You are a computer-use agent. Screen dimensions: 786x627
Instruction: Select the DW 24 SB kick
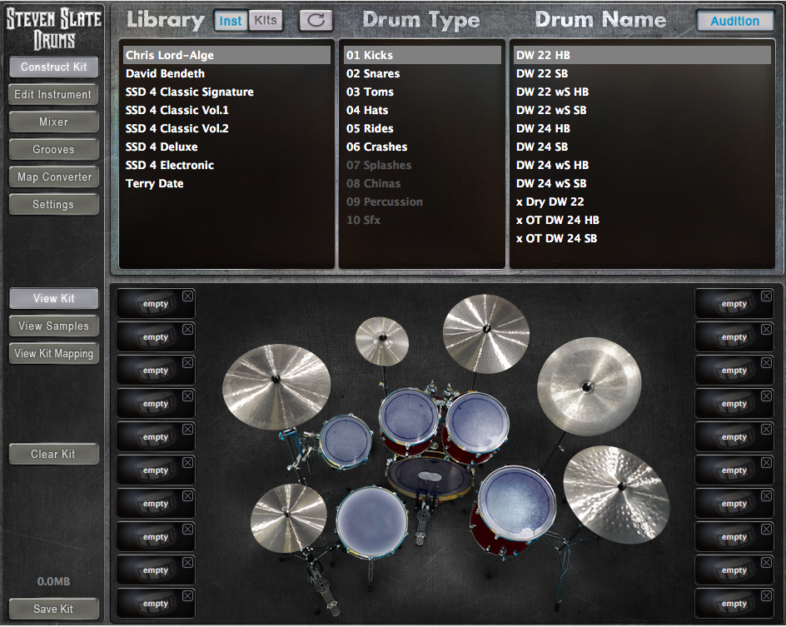tap(642, 147)
